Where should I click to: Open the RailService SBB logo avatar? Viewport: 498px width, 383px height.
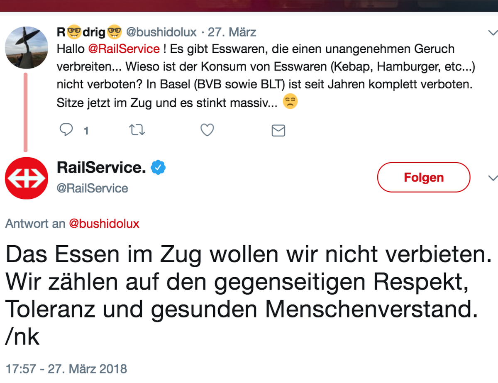pos(27,178)
